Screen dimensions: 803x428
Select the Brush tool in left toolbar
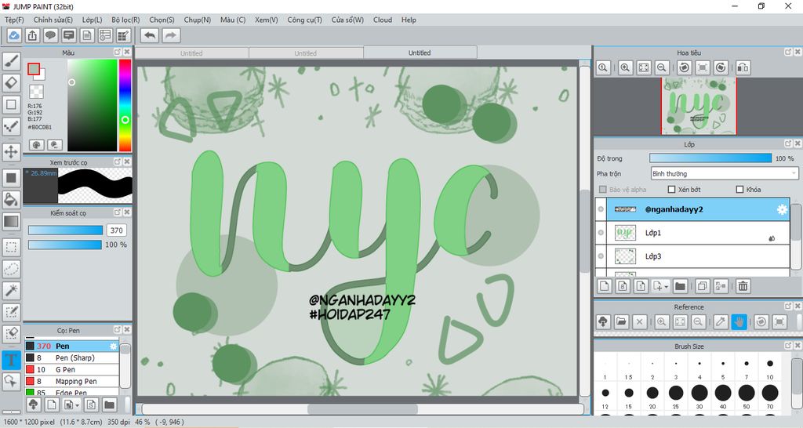[x=11, y=61]
